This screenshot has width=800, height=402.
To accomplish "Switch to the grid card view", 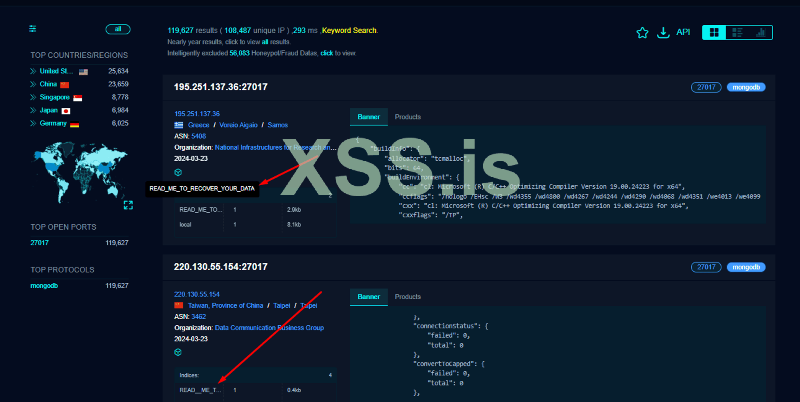I will click(x=714, y=32).
